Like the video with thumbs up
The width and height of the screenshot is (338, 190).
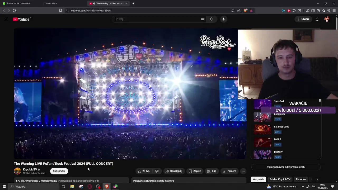144,171
